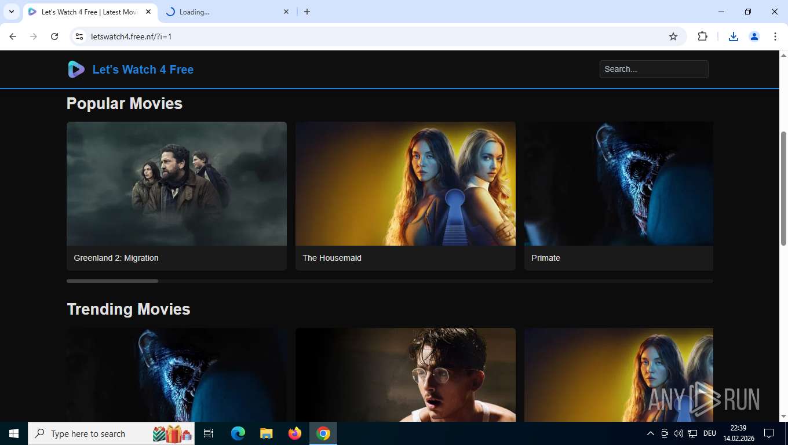The width and height of the screenshot is (788, 445).
Task: Switch to the Loading... tab
Action: tap(227, 12)
